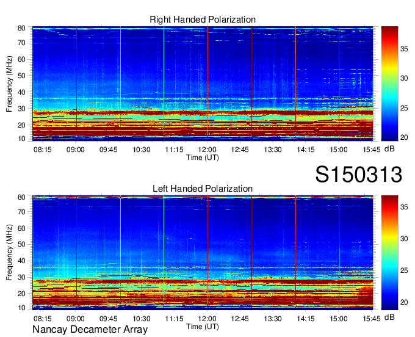The height and width of the screenshot is (337, 415).
Task: Click the 14:15 tick label on bottom plot
Action: click(x=305, y=319)
